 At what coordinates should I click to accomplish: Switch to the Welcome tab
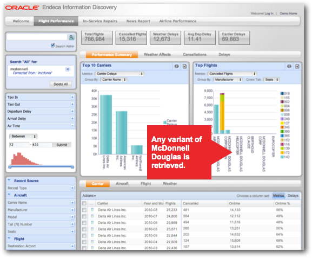(21, 21)
